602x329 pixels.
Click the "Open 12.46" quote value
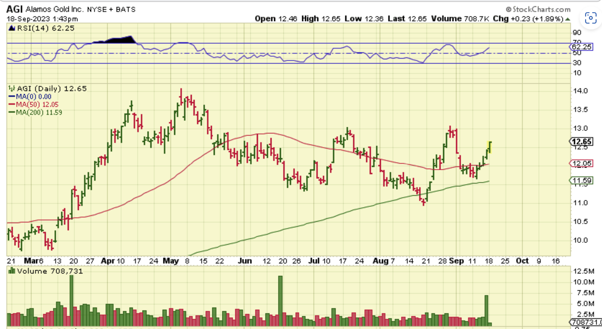[x=276, y=19]
